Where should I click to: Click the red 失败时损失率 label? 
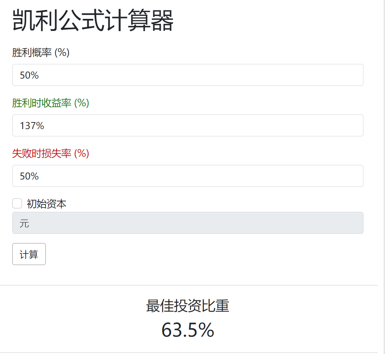click(42, 154)
